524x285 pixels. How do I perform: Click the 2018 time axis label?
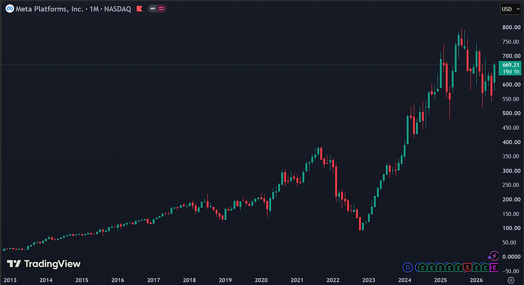coord(189,280)
